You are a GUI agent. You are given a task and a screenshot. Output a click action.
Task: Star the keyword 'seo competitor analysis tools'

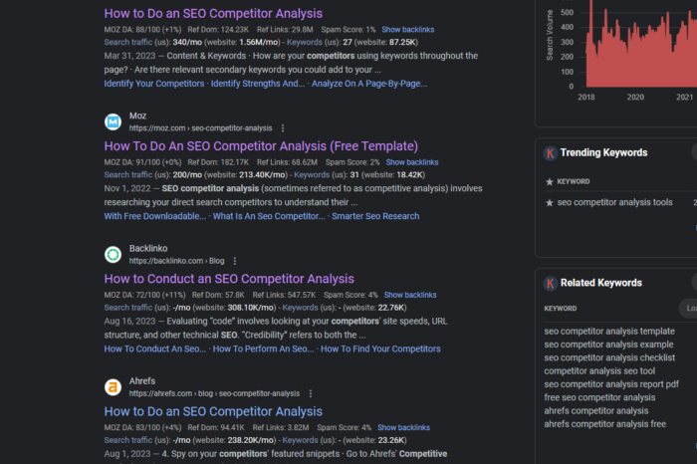(x=550, y=203)
